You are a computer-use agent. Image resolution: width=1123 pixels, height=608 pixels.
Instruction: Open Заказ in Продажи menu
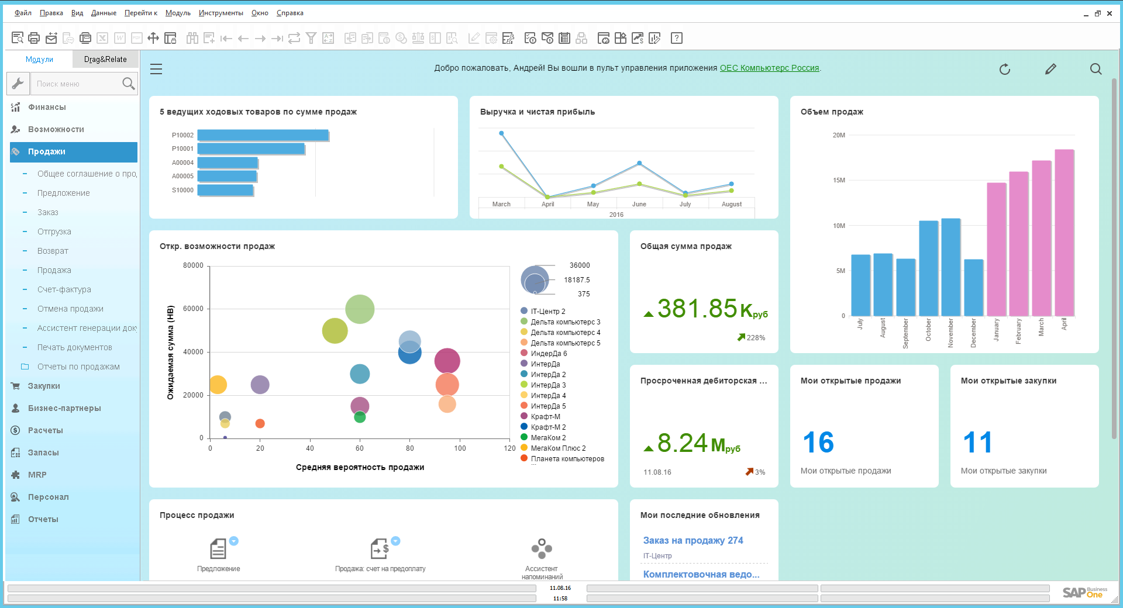(48, 212)
